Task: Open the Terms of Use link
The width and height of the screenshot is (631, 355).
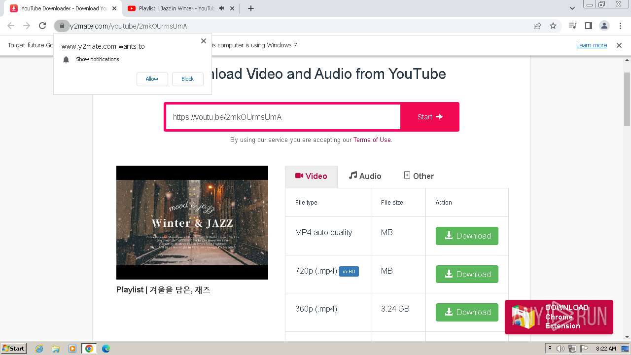Action: pyautogui.click(x=372, y=140)
